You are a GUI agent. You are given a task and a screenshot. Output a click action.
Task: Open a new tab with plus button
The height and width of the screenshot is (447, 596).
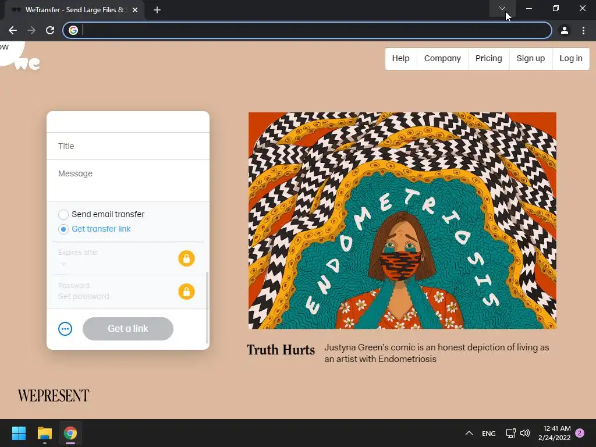pos(157,10)
